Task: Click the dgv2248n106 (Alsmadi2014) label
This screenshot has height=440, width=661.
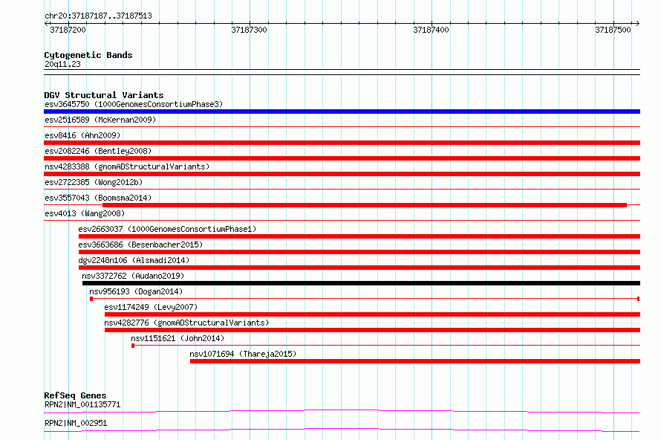Action: click(x=134, y=260)
